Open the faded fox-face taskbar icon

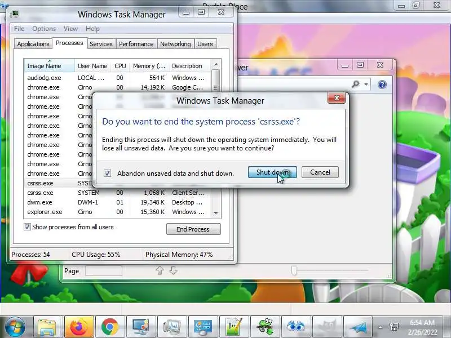[x=327, y=327]
